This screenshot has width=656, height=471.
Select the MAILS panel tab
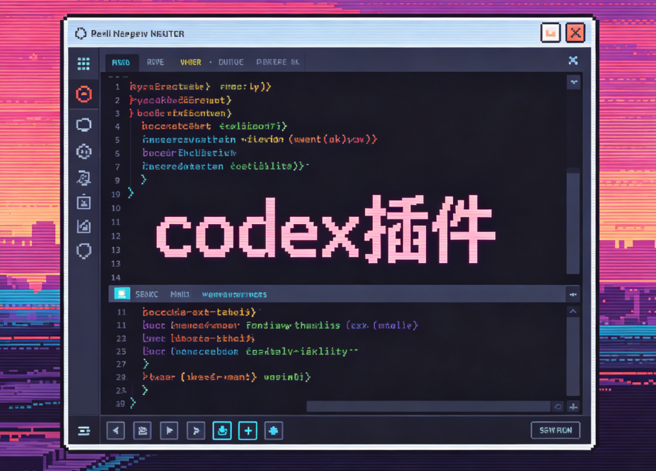[x=180, y=294]
